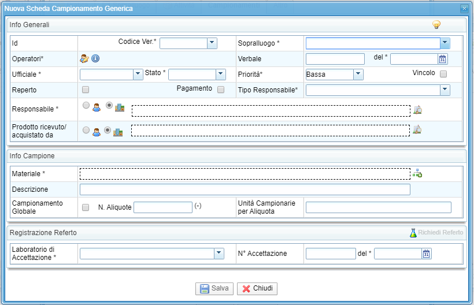Click the Info Generali section header
The image size is (474, 305).
[236, 25]
